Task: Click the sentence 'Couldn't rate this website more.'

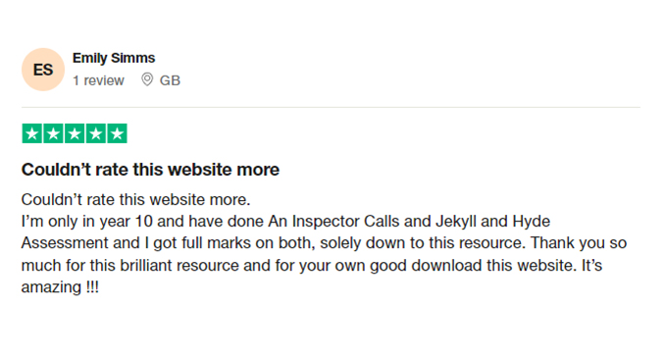Action: tap(136, 199)
